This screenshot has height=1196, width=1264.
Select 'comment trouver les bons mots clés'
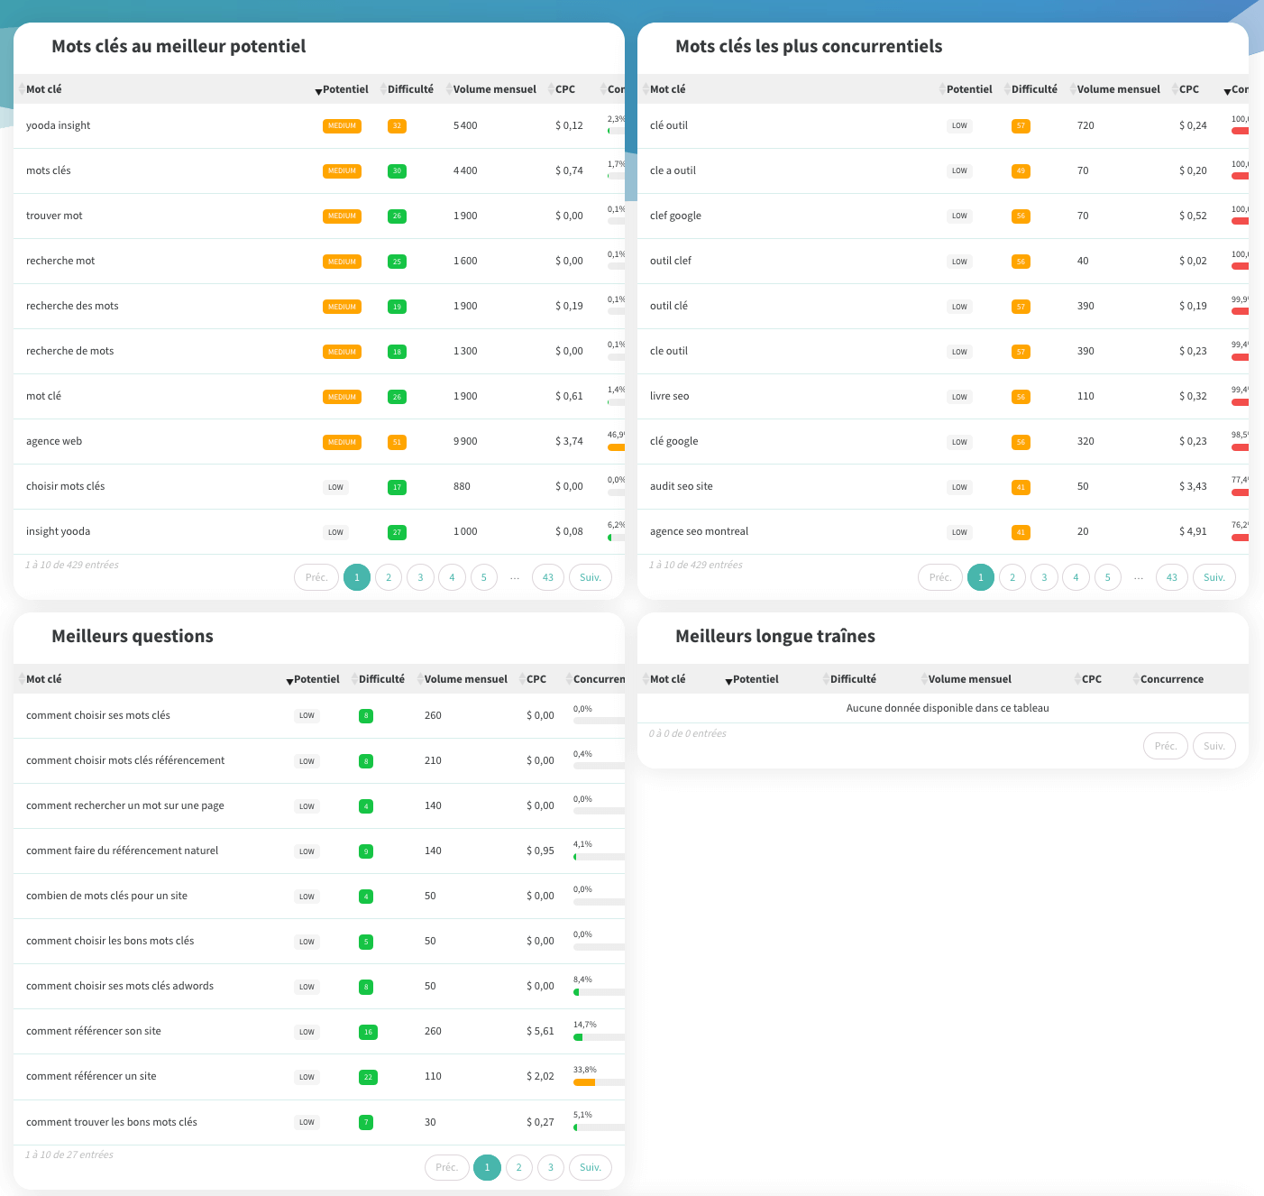click(x=111, y=1122)
